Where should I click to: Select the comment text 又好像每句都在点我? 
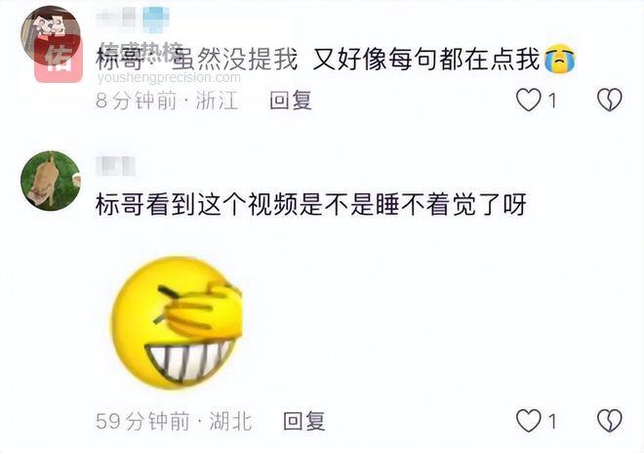(426, 59)
